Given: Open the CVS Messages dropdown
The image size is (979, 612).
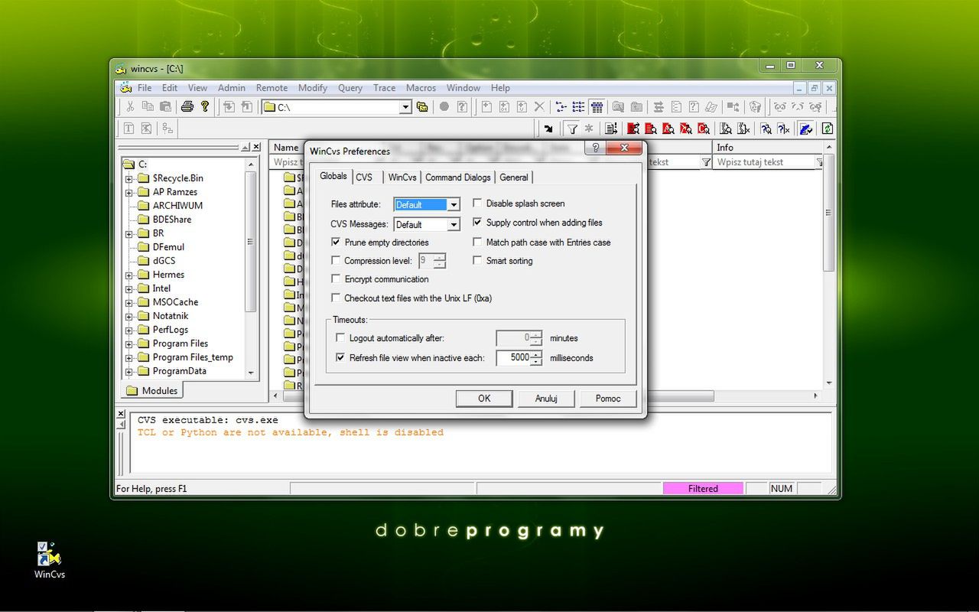Looking at the screenshot, I should tap(454, 225).
